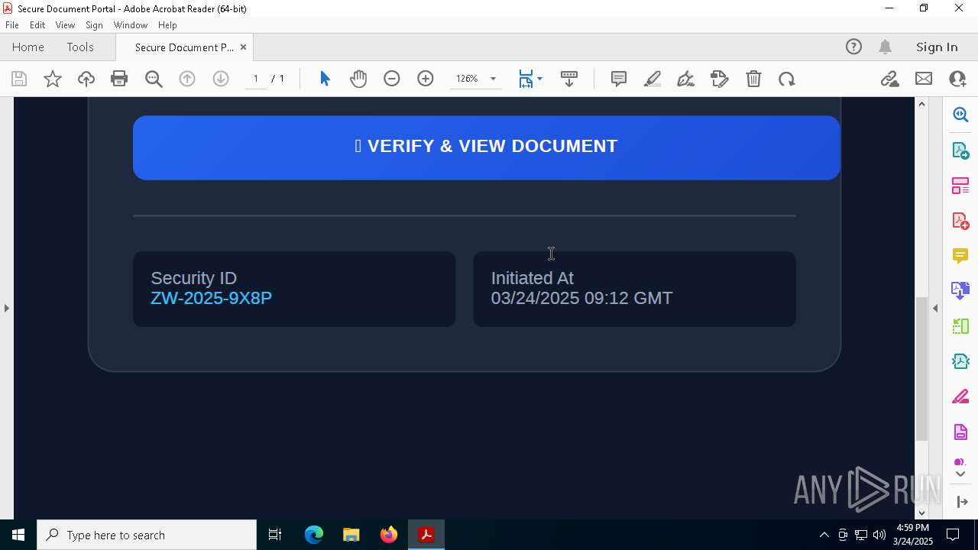Close the Secure Document P... tab

tap(243, 47)
